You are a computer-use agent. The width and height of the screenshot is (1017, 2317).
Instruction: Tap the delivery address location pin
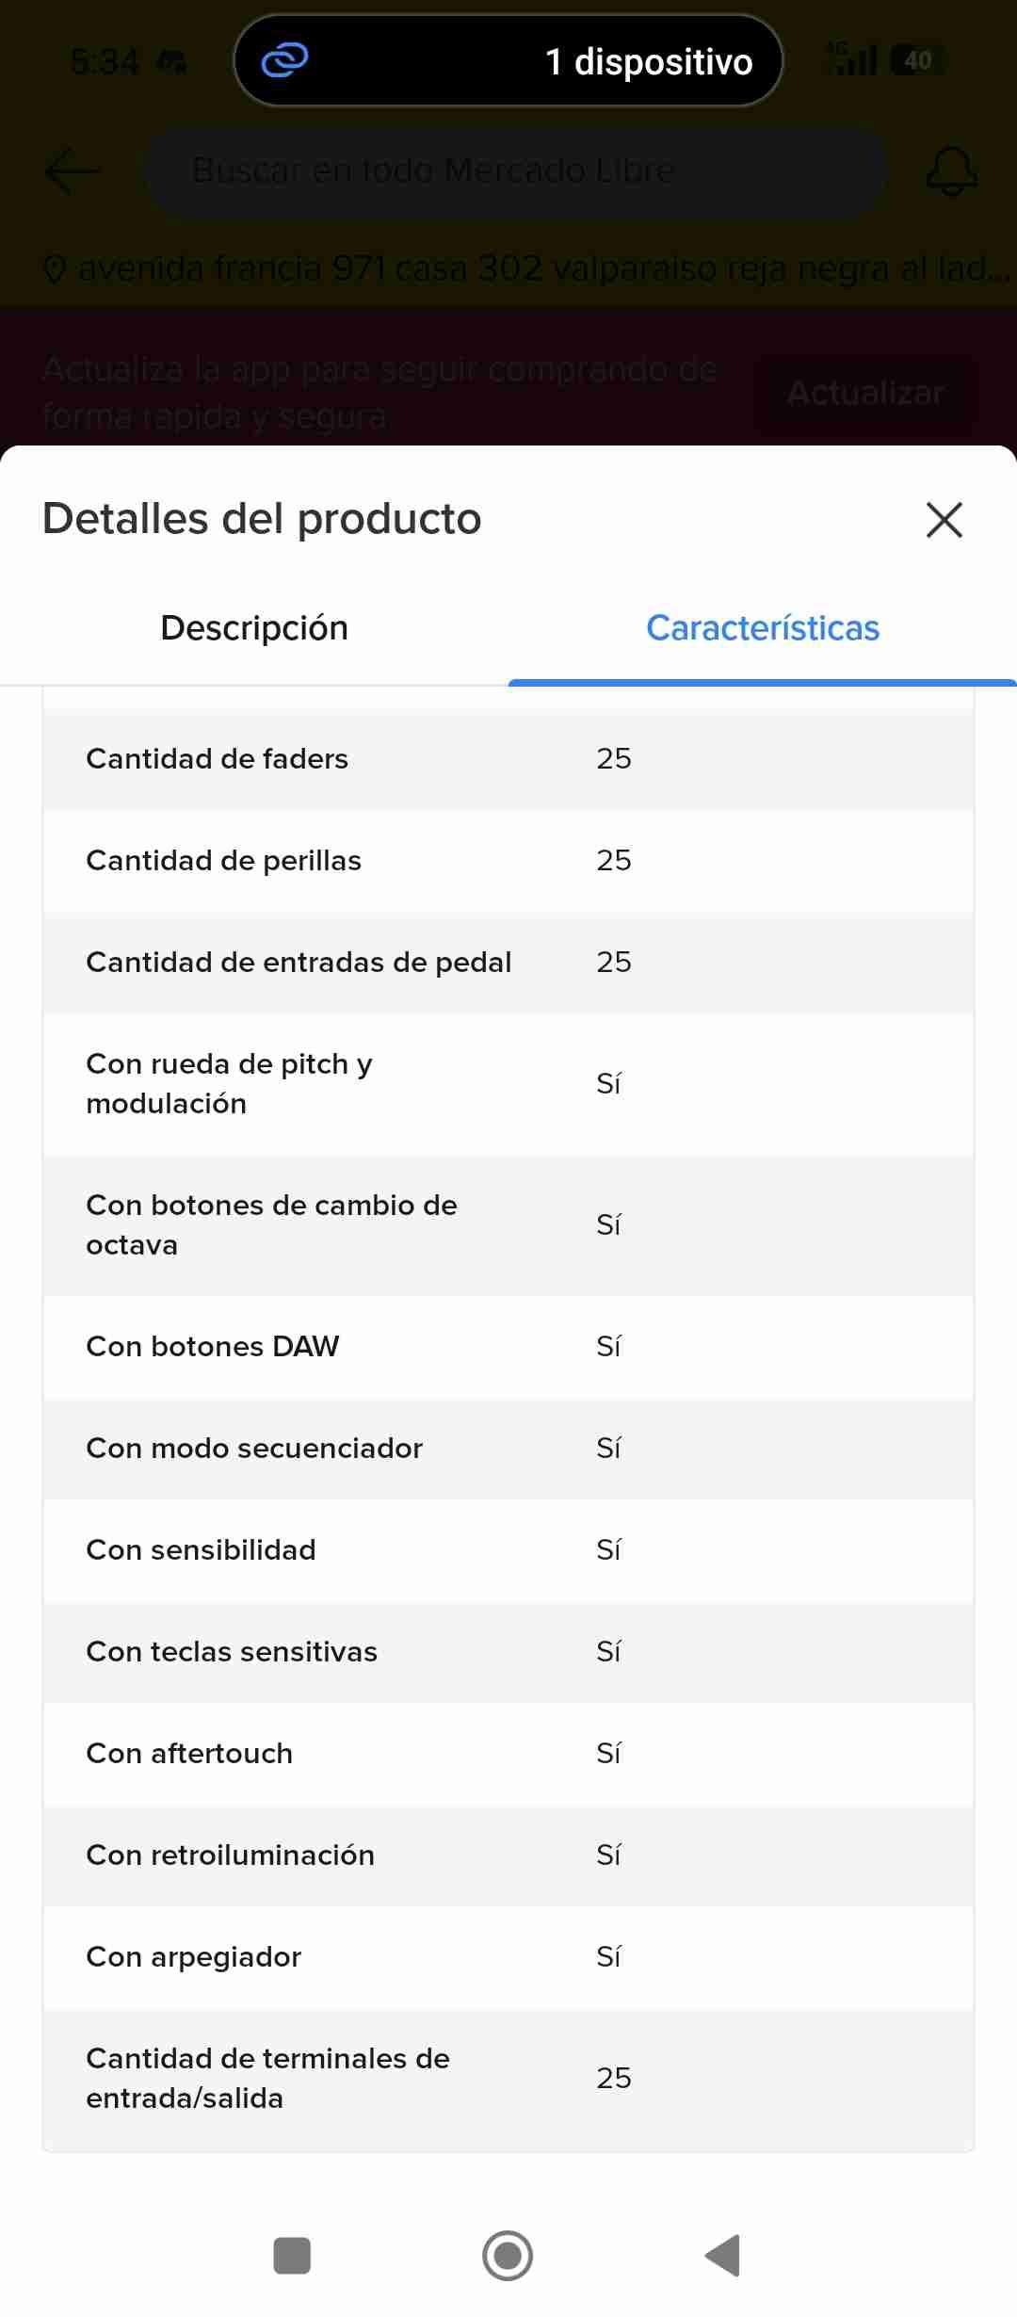pyautogui.click(x=55, y=270)
